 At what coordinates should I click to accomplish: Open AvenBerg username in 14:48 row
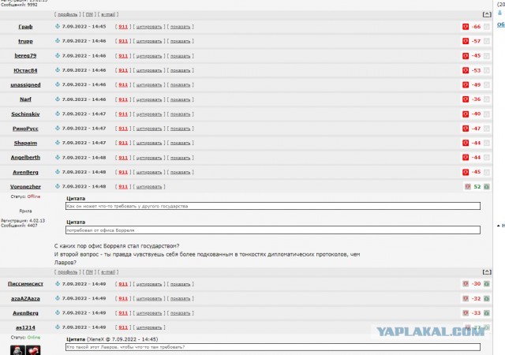pyautogui.click(x=25, y=172)
